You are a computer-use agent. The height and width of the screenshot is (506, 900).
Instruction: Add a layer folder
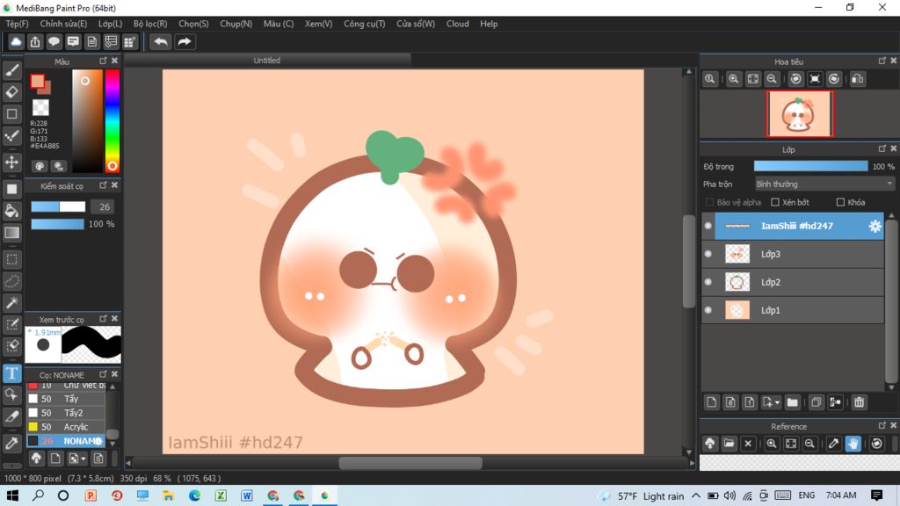(x=792, y=402)
